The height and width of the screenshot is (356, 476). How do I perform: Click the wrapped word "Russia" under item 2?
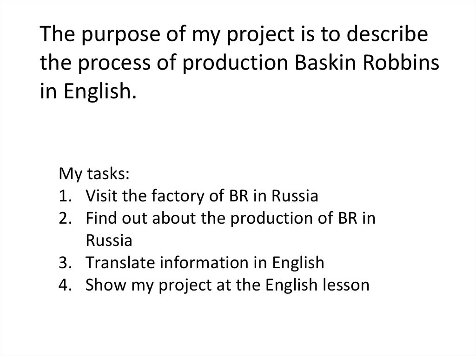[x=109, y=240]
